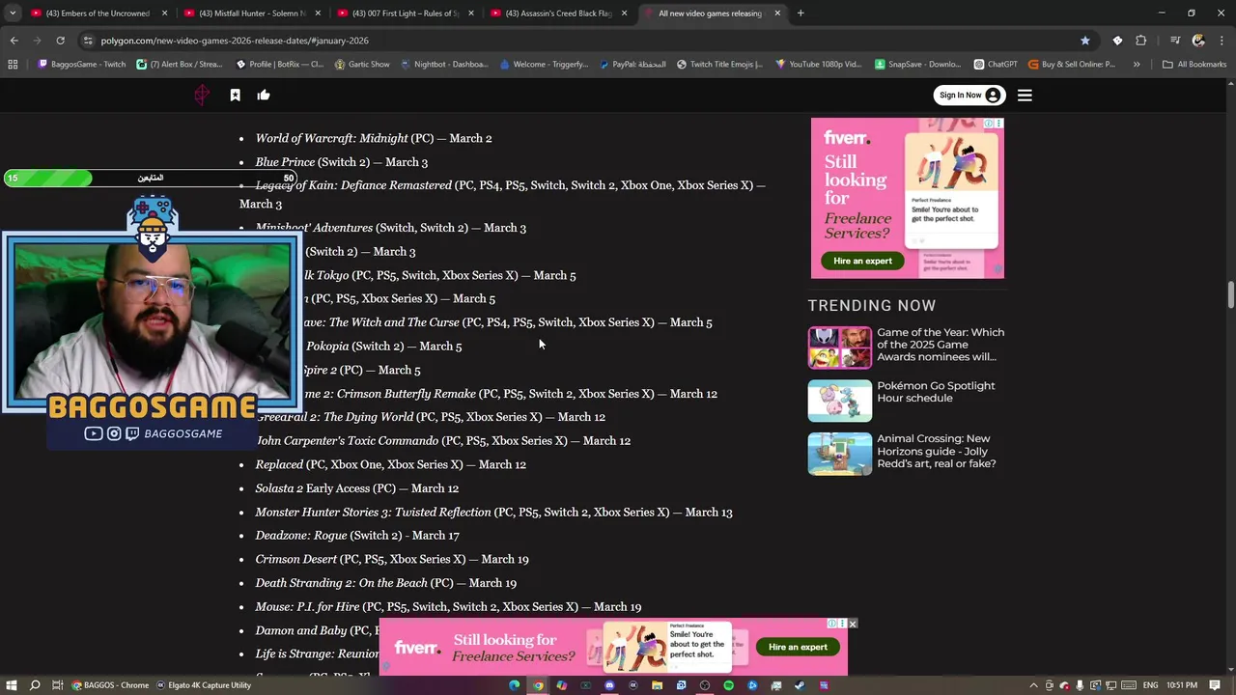
Task: Open Elgato 4K Capture Utility taskbar window
Action: coord(204,685)
